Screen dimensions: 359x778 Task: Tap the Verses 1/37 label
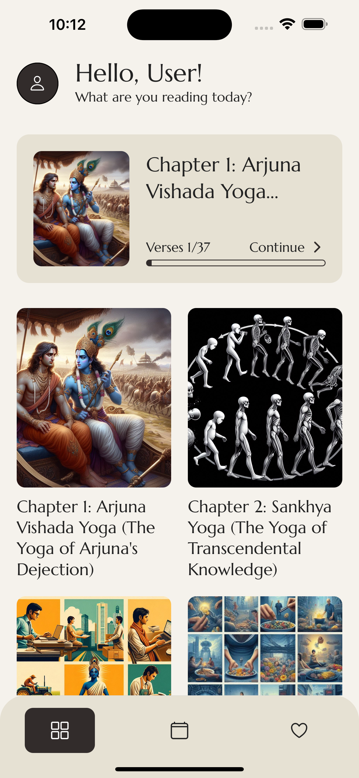click(178, 247)
